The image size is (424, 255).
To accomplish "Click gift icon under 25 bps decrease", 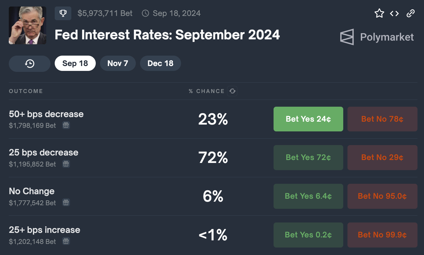I will point(66,164).
